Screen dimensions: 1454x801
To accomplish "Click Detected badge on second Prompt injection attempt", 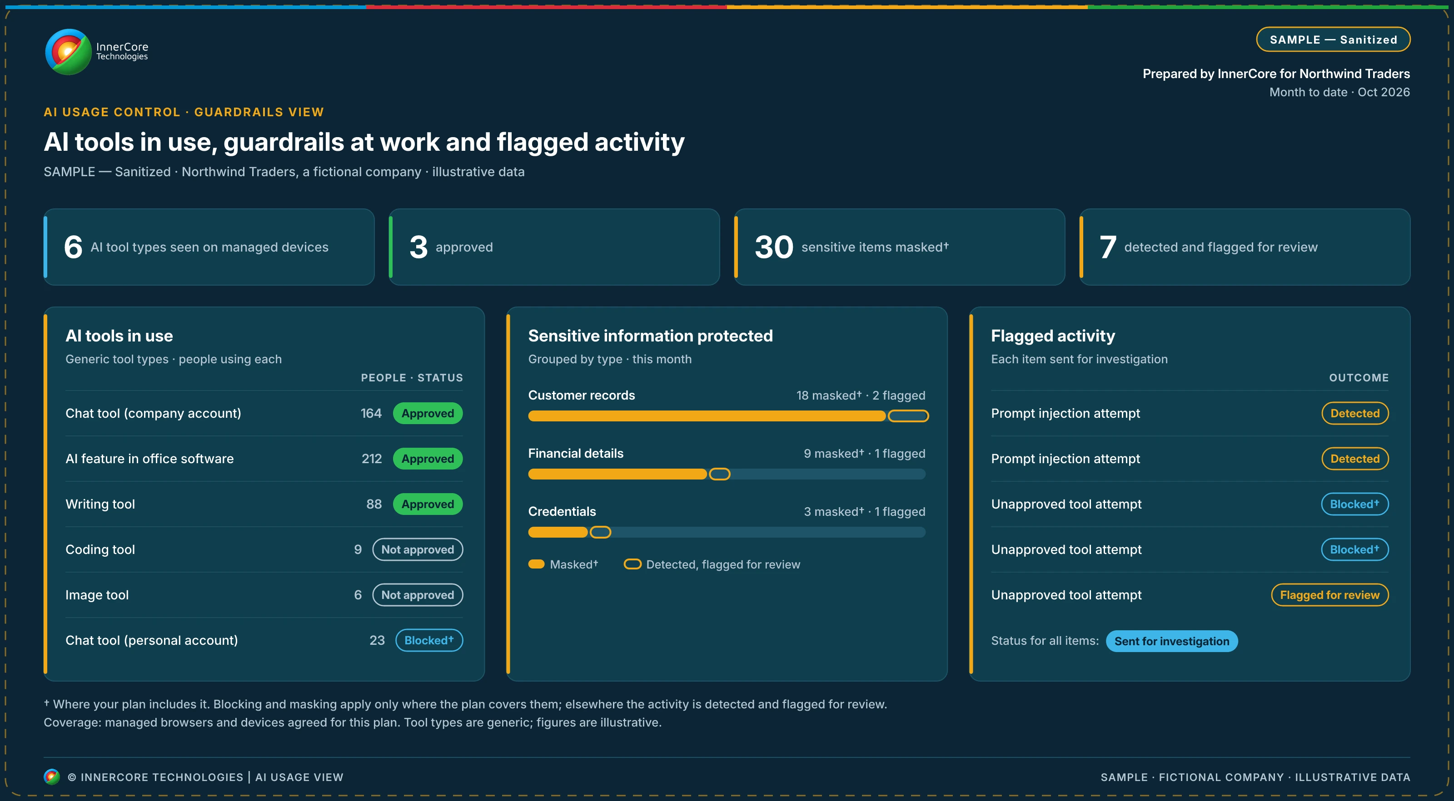I will point(1354,459).
